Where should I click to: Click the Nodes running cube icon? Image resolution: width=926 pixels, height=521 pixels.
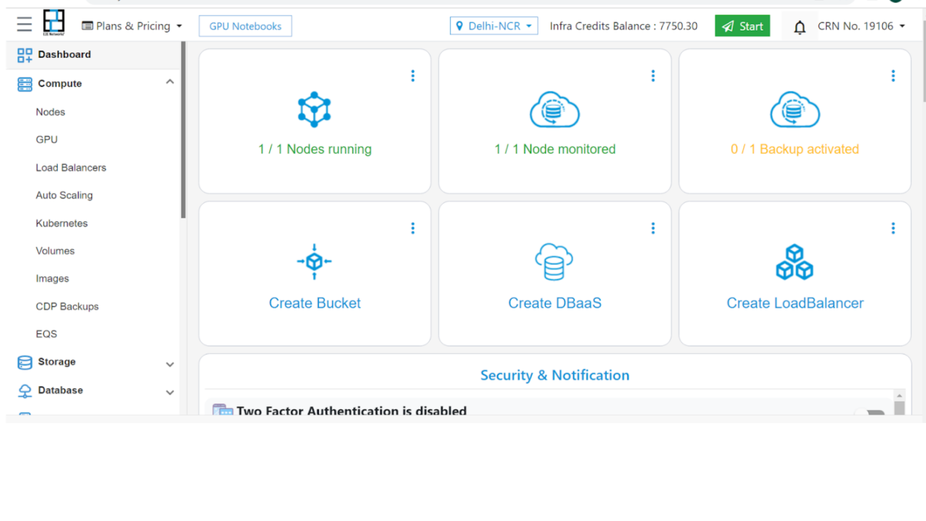(314, 109)
